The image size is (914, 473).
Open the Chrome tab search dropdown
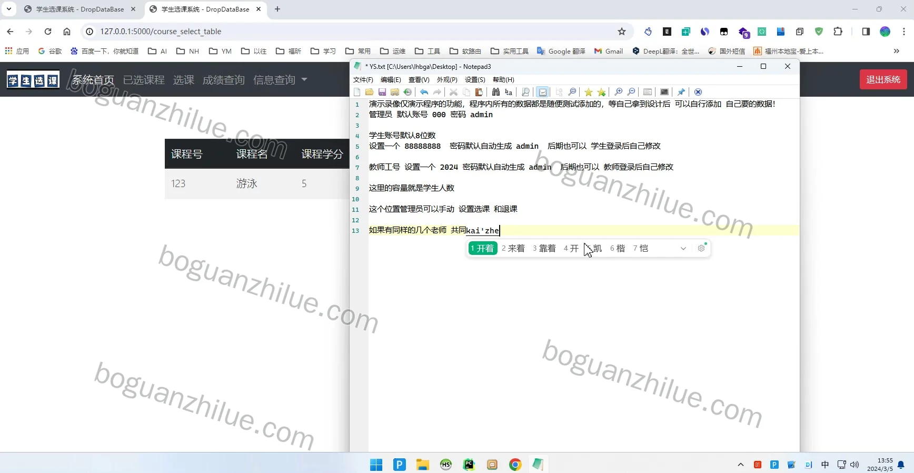click(9, 9)
